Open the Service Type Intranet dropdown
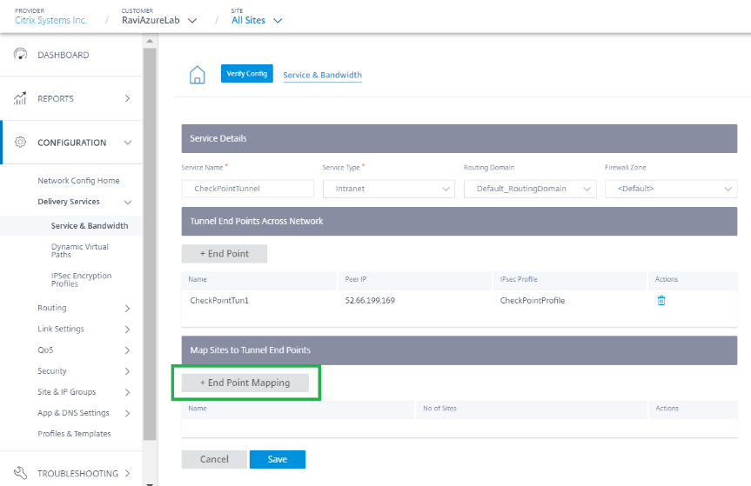The image size is (751, 486). [x=389, y=189]
